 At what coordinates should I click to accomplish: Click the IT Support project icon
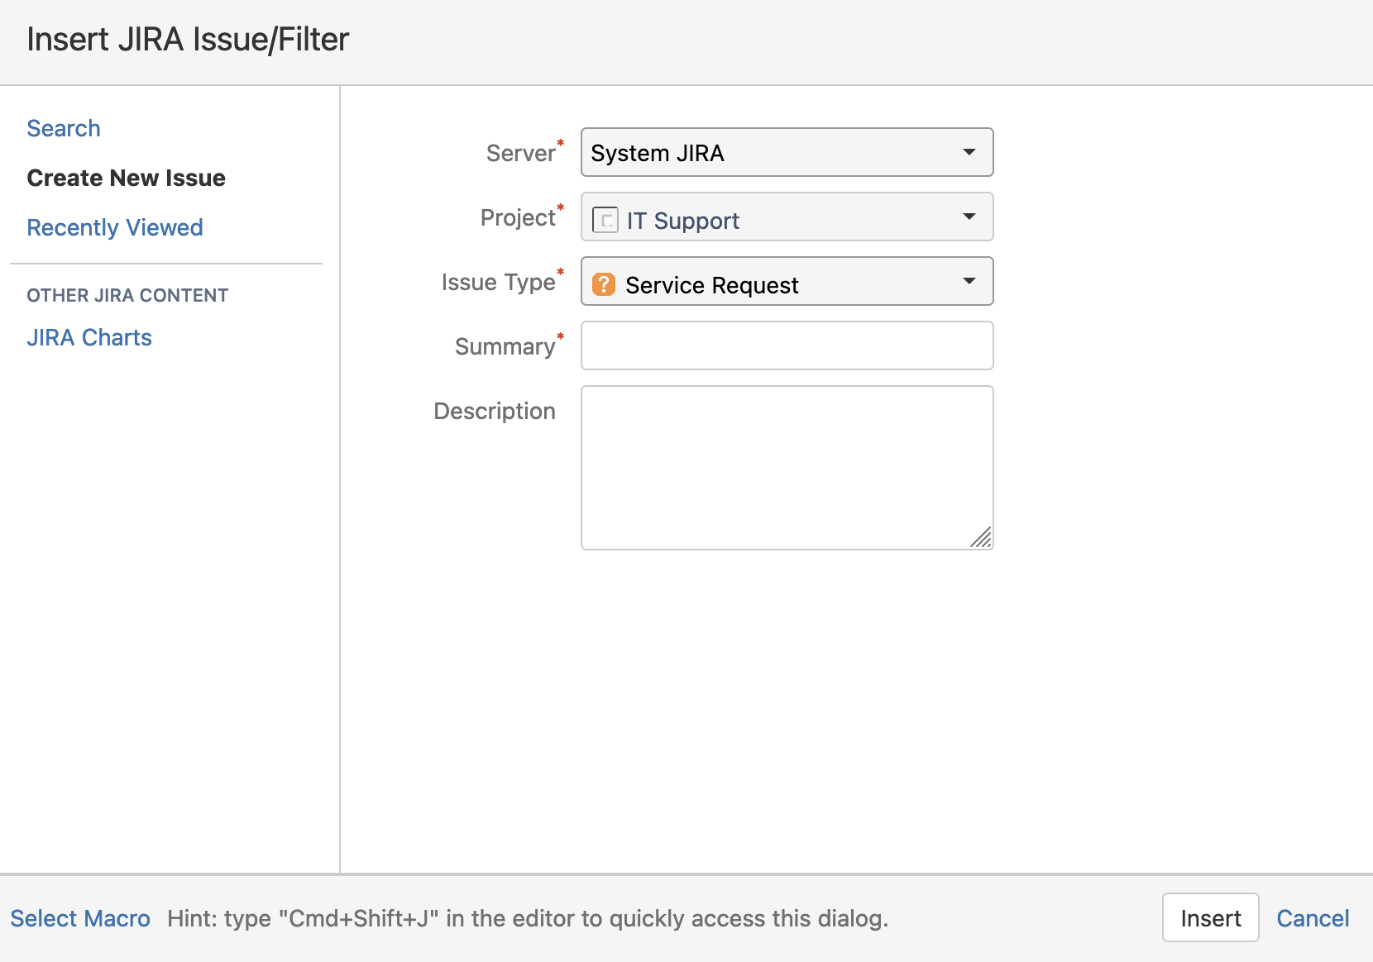(x=605, y=219)
